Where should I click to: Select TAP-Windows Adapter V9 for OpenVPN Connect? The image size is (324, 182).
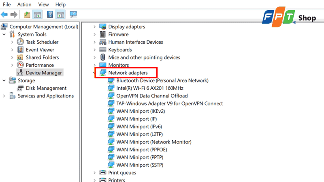(170, 104)
